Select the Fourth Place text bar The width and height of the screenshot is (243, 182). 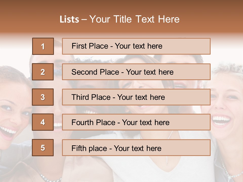click(x=136, y=122)
